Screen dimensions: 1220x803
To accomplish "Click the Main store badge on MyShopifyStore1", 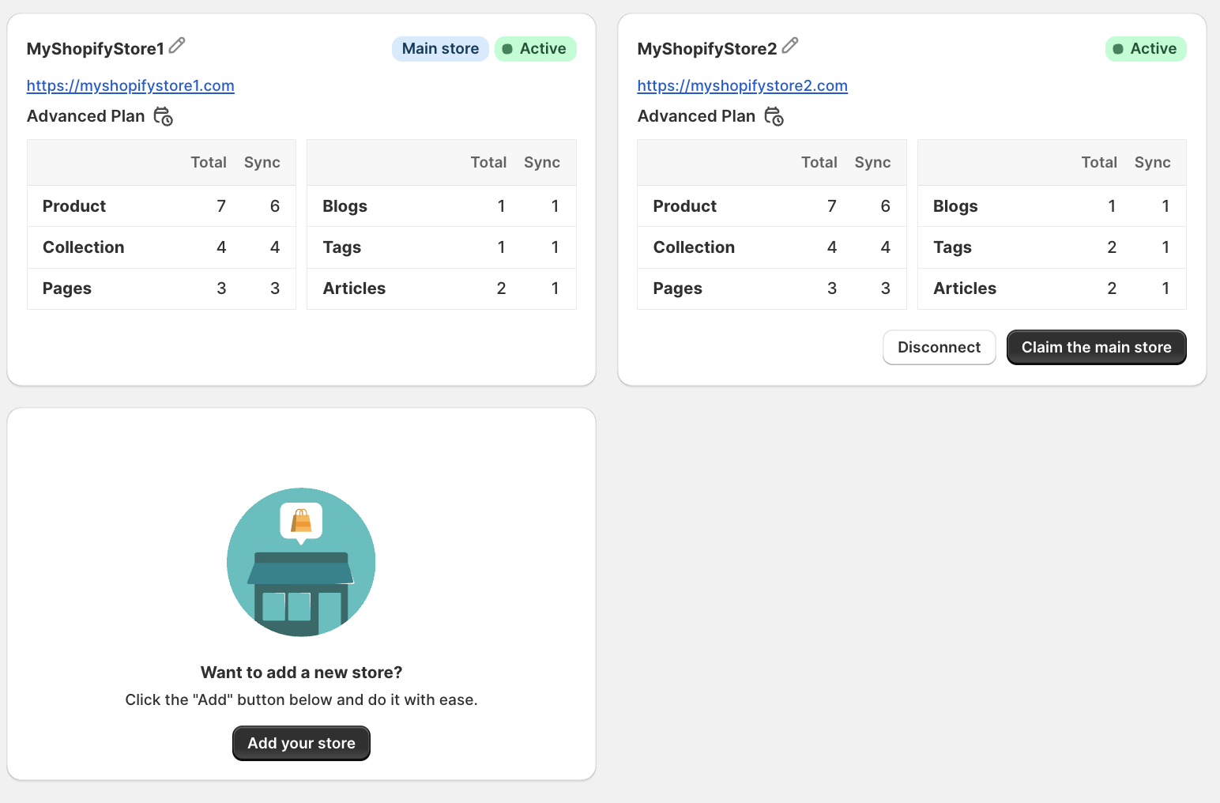I will 440,48.
